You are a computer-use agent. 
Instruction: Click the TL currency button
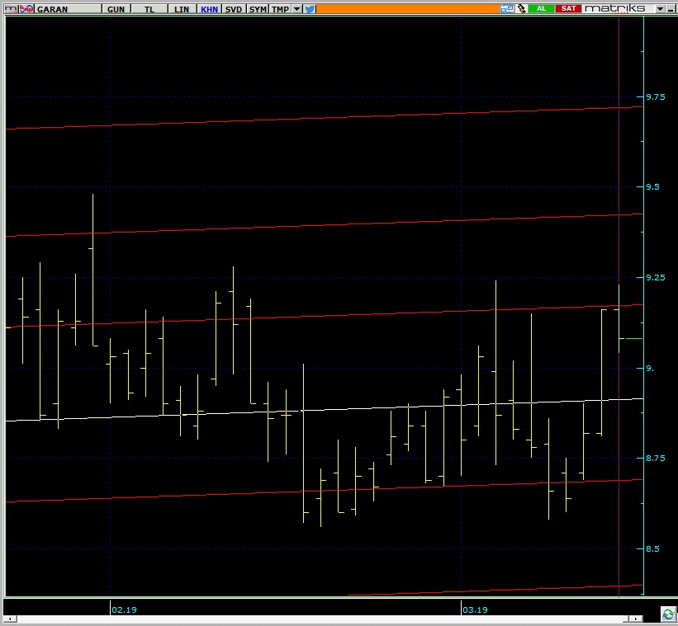click(149, 9)
